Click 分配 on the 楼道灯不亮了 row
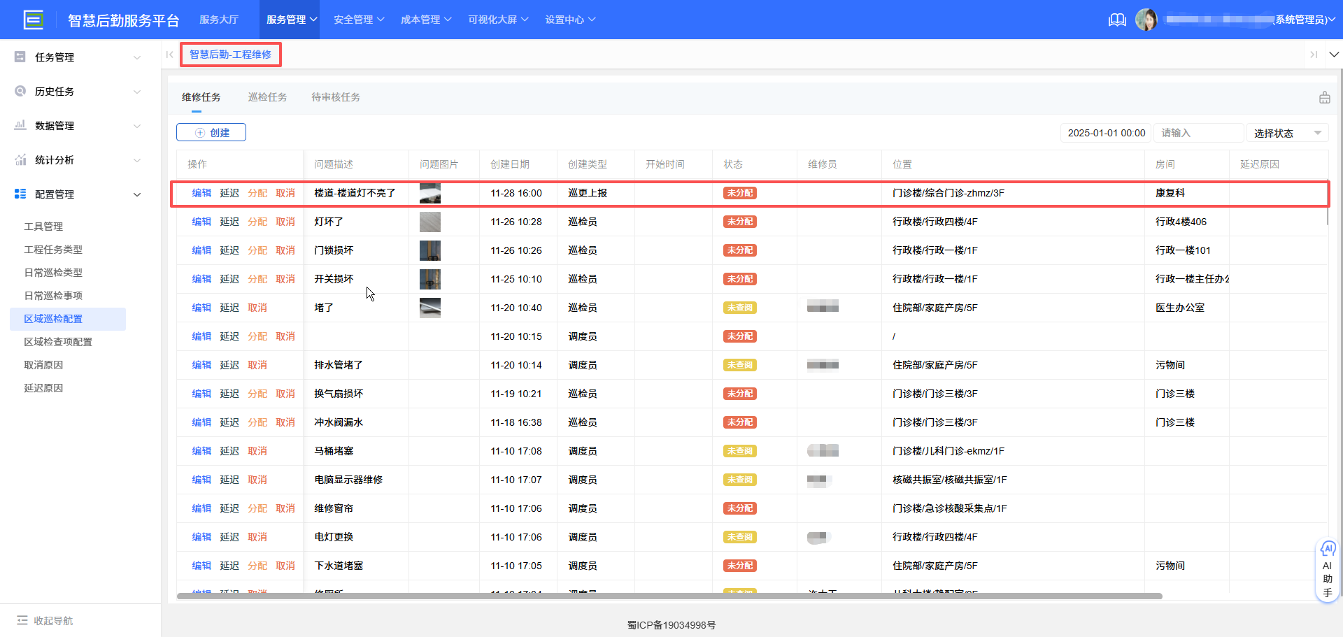The width and height of the screenshot is (1343, 637). 257,193
